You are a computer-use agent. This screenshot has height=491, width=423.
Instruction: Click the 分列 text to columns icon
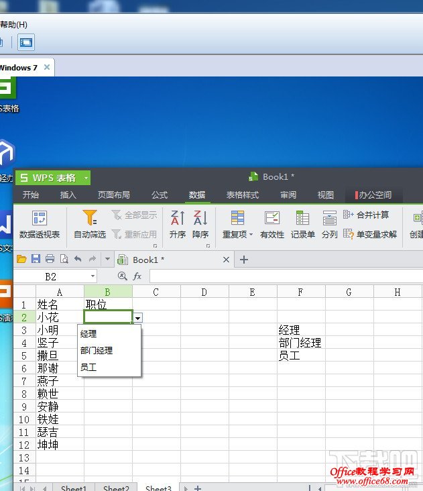pos(329,219)
